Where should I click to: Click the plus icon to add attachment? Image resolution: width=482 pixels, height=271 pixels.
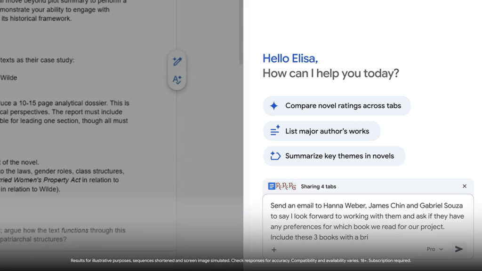(x=274, y=250)
